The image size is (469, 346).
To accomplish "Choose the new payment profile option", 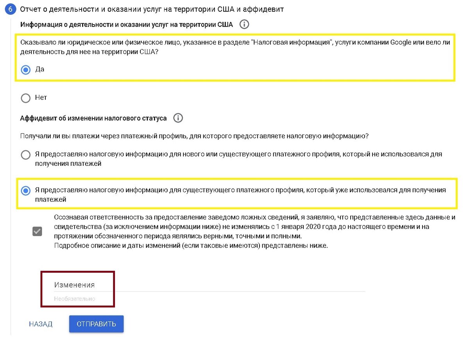I will (x=26, y=154).
